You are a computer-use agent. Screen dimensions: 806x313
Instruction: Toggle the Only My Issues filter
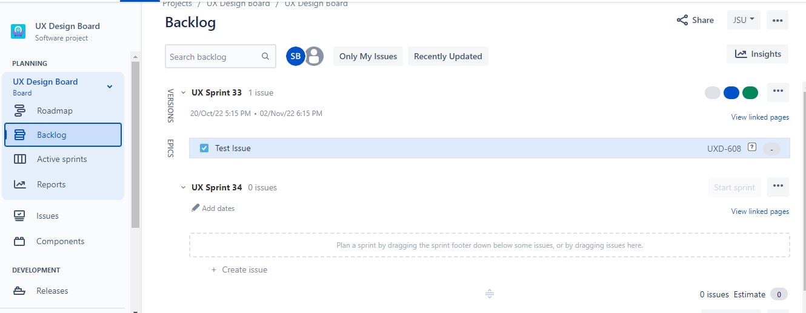(368, 56)
